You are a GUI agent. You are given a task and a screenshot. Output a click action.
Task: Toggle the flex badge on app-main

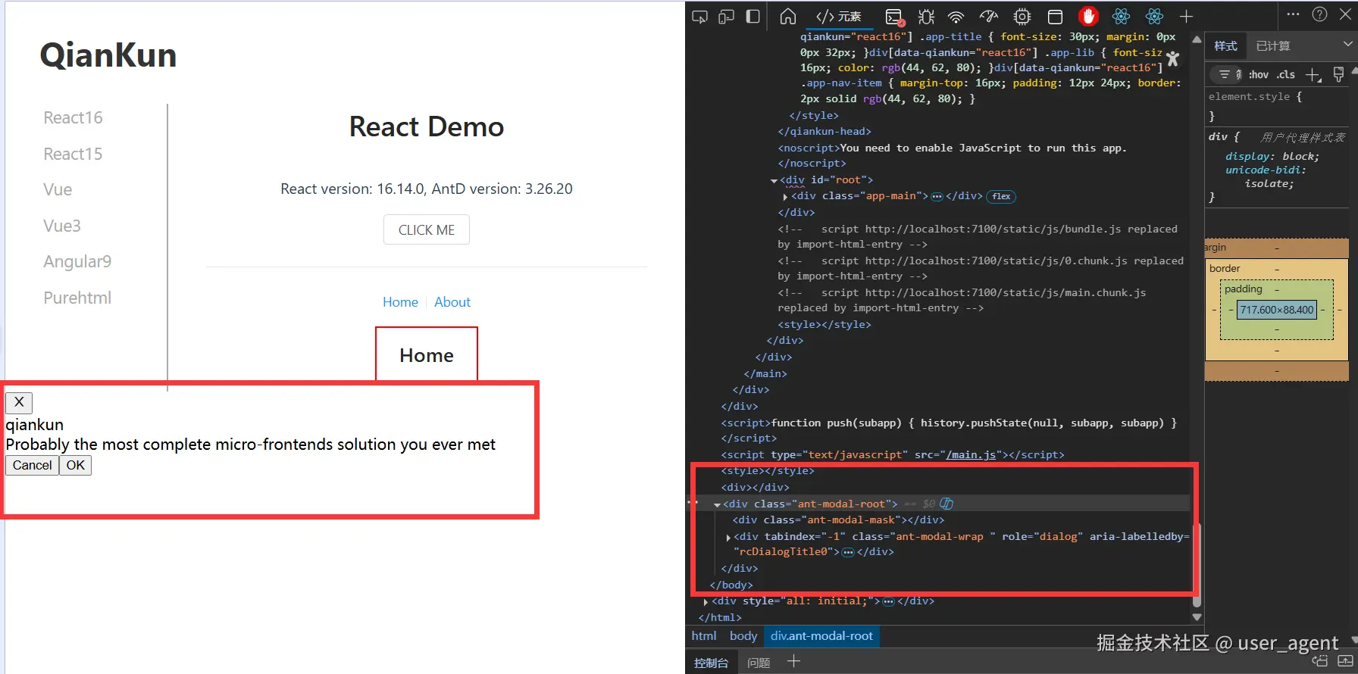pos(1001,197)
